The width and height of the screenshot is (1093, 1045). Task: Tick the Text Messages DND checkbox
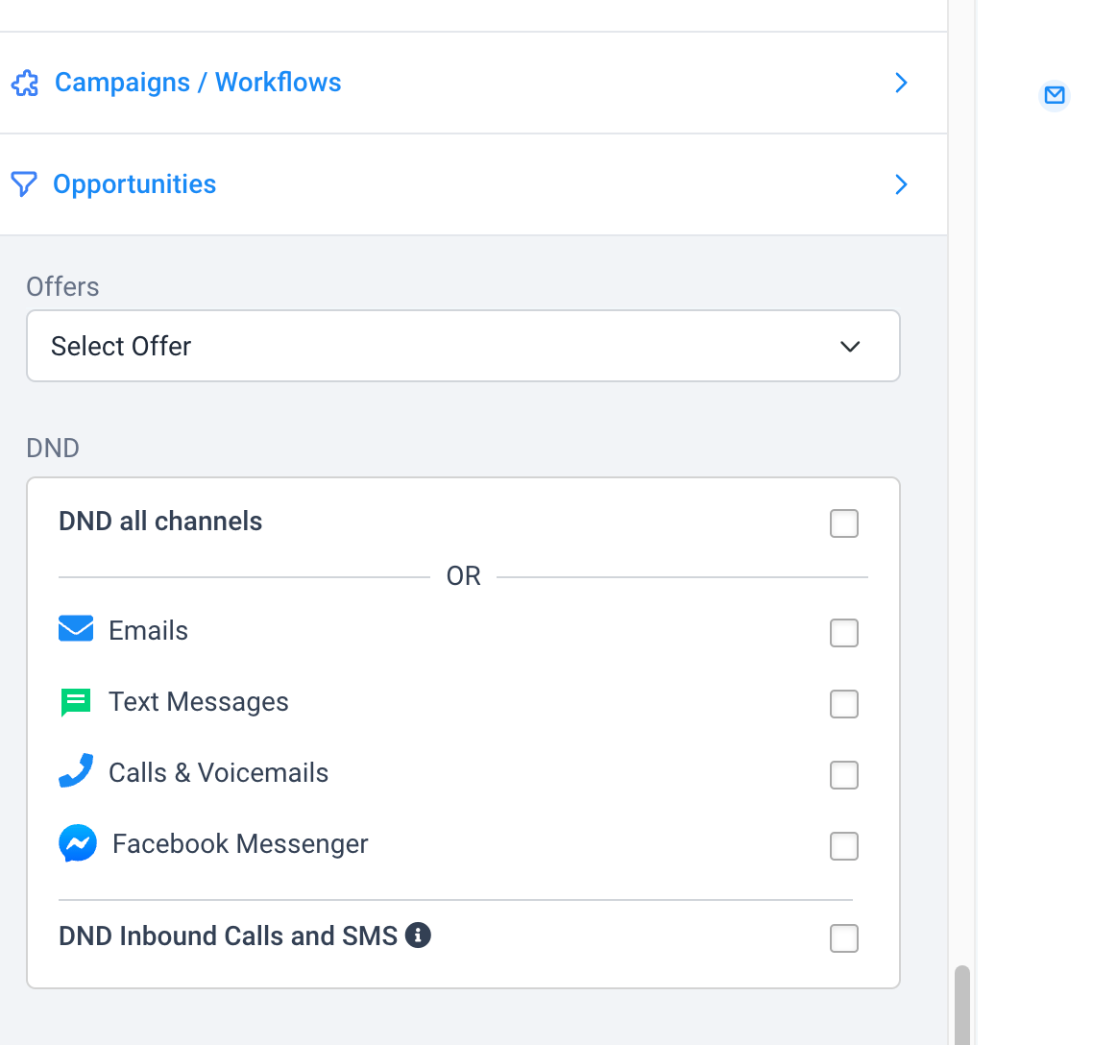(x=844, y=704)
